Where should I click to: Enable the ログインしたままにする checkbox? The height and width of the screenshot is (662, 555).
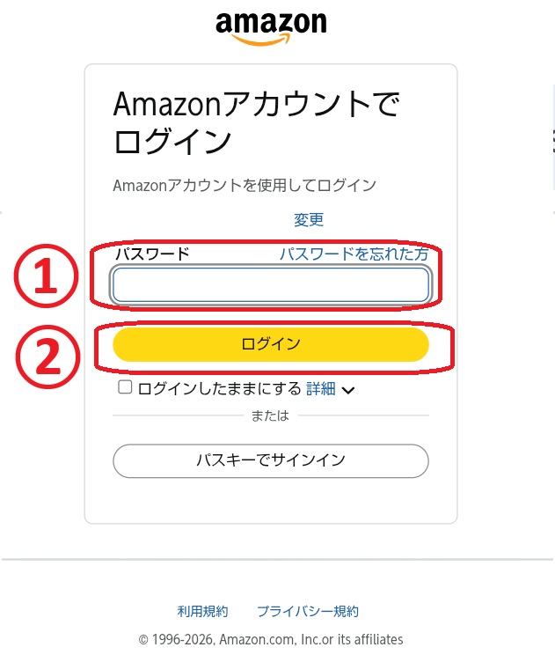coord(125,387)
